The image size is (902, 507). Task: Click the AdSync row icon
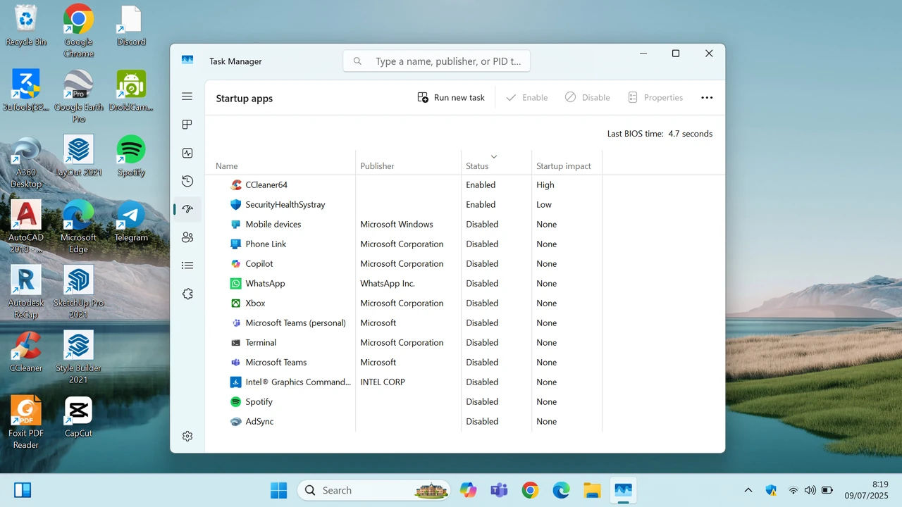[236, 422]
